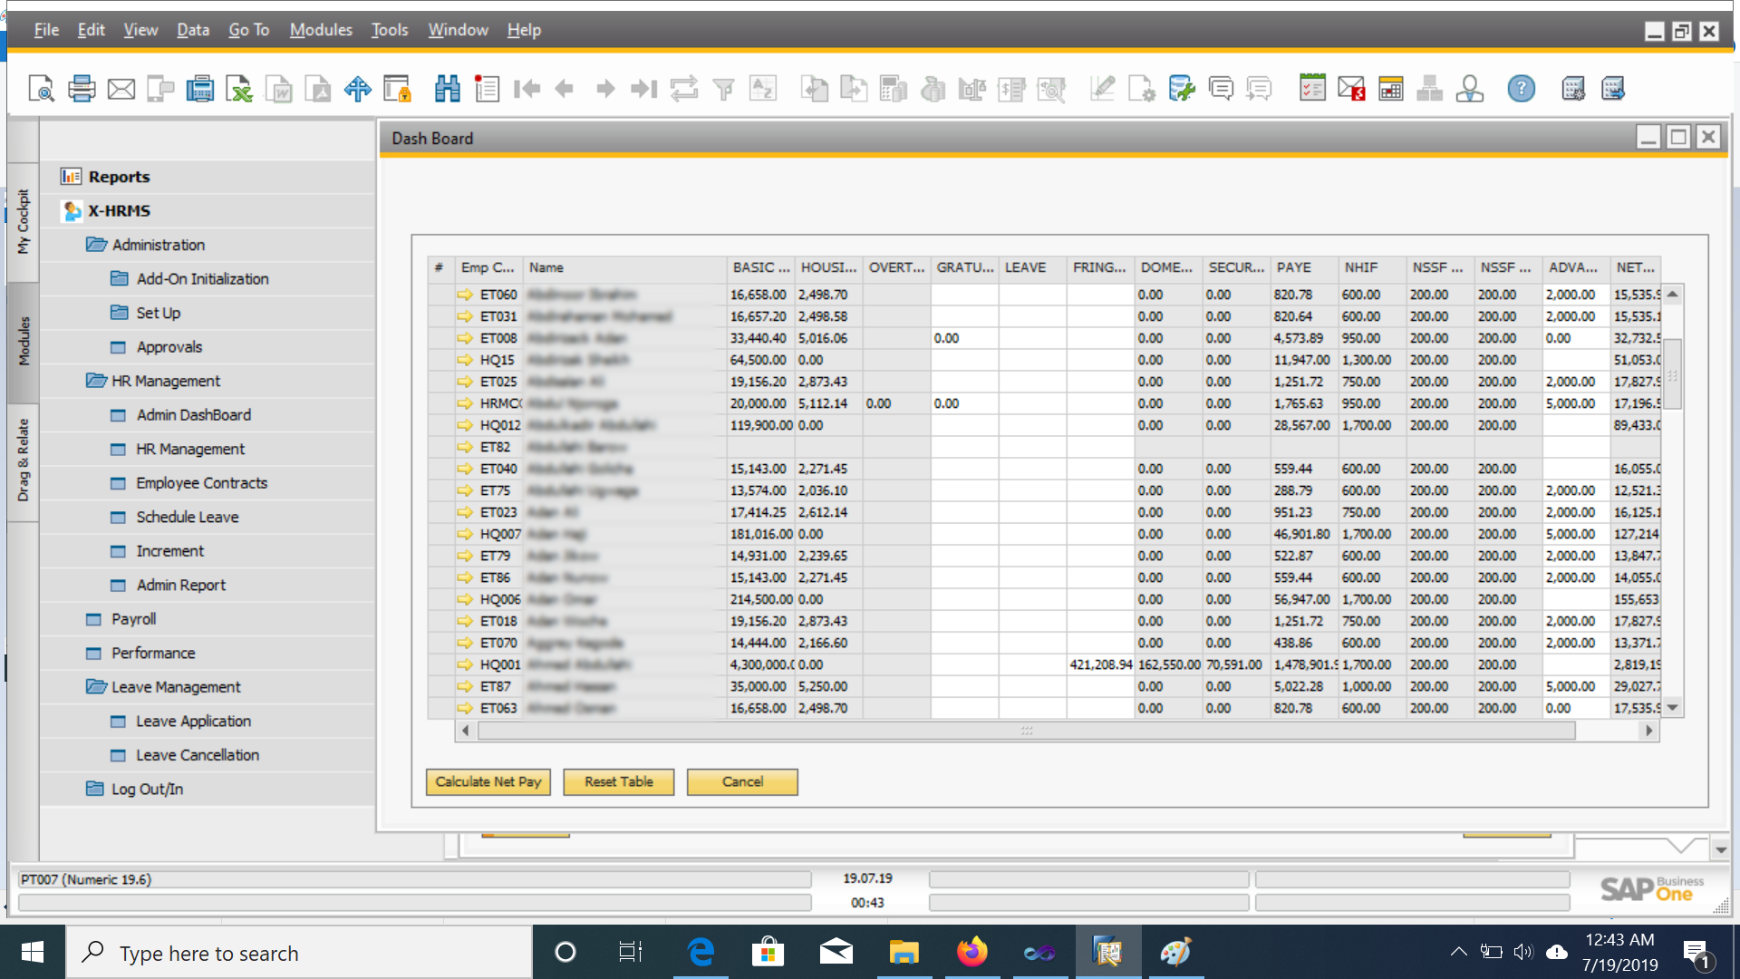Switch to the My Cockpit side tab
This screenshot has width=1740, height=979.
pos(24,222)
